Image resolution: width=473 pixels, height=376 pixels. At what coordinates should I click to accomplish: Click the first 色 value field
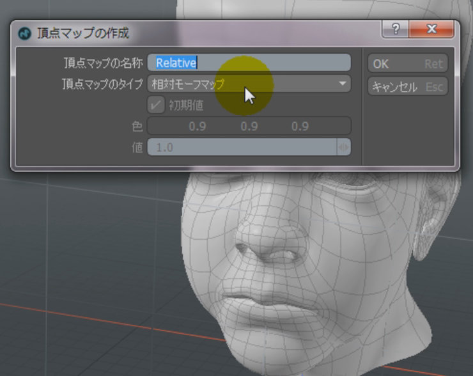[197, 126]
